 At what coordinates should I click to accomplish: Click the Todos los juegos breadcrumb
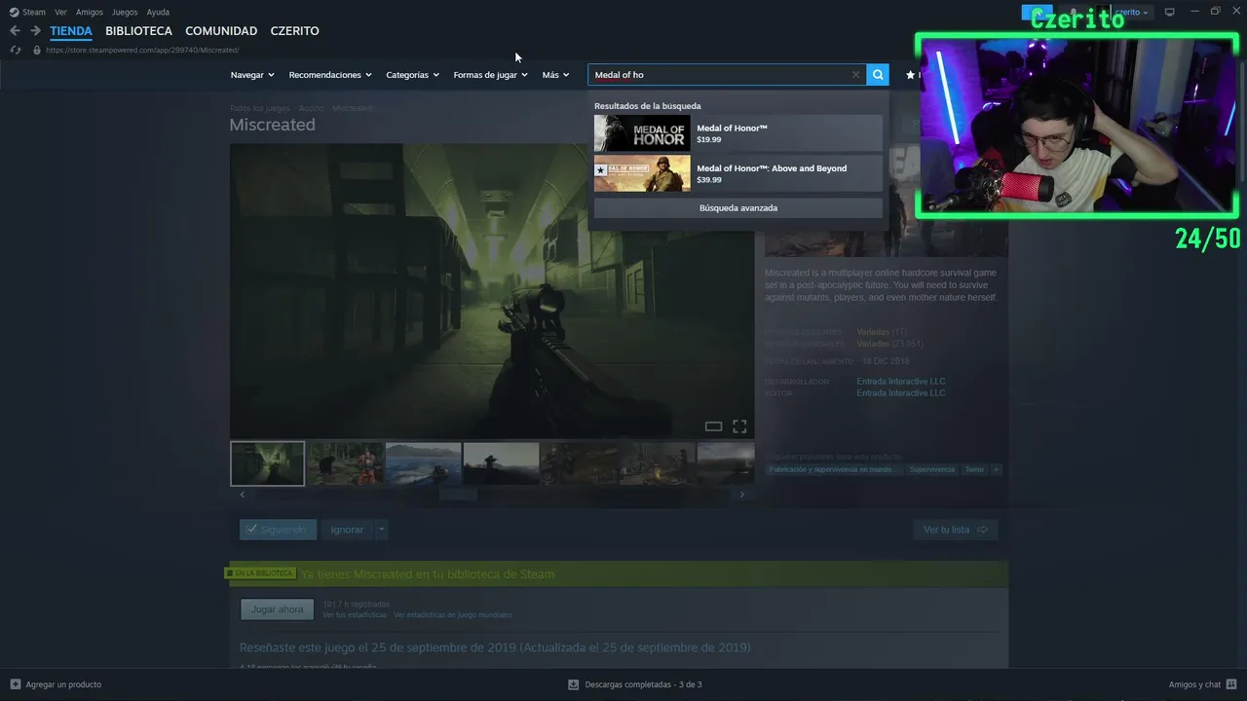259,108
